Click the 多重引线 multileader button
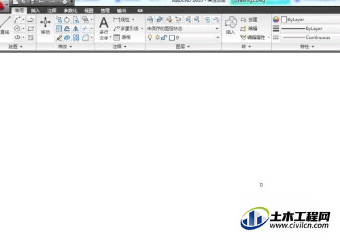This screenshot has width=340, height=246. [126, 29]
